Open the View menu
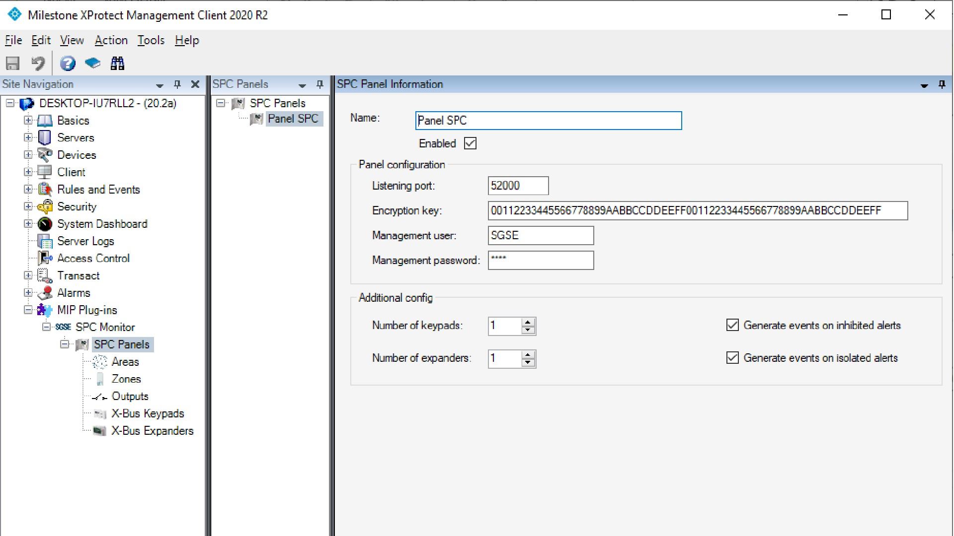Image resolution: width=954 pixels, height=536 pixels. click(x=72, y=40)
